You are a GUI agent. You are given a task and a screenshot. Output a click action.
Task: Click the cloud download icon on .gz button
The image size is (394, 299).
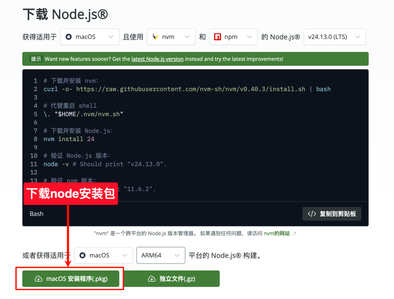tap(151, 279)
